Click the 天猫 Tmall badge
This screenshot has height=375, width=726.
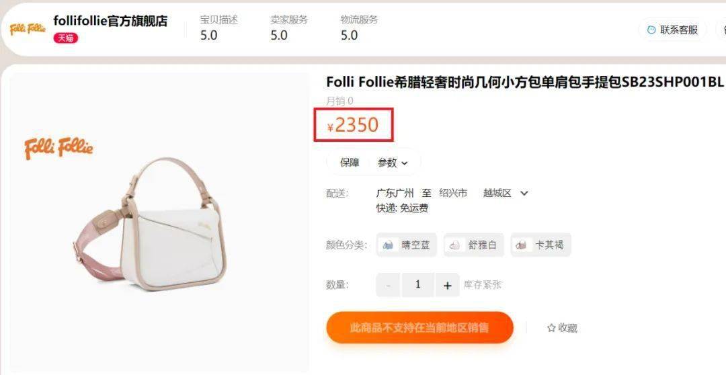pos(66,38)
